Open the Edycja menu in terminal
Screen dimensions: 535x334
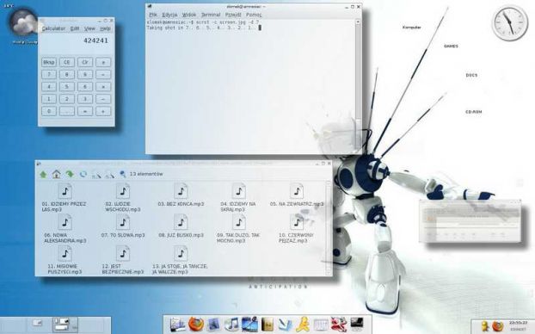pos(169,15)
